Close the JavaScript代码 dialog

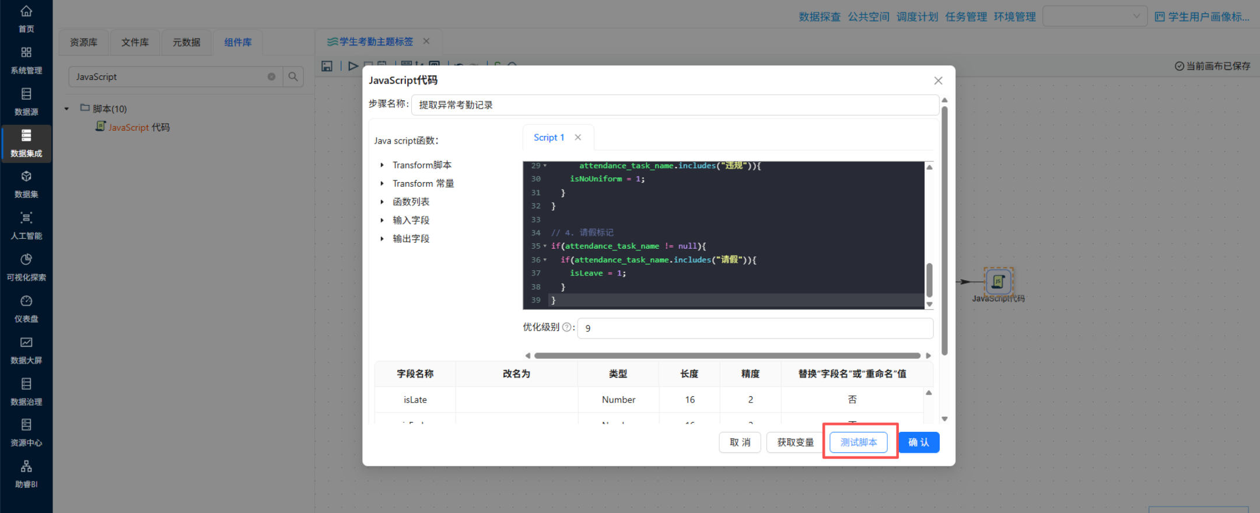click(x=938, y=81)
